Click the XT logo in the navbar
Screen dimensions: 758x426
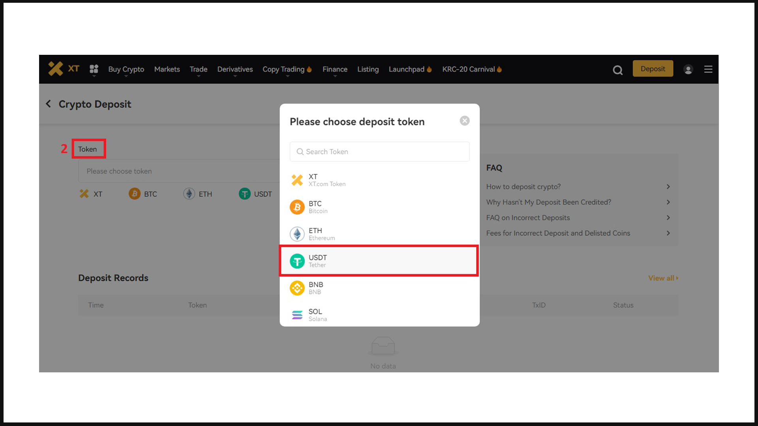click(x=64, y=69)
